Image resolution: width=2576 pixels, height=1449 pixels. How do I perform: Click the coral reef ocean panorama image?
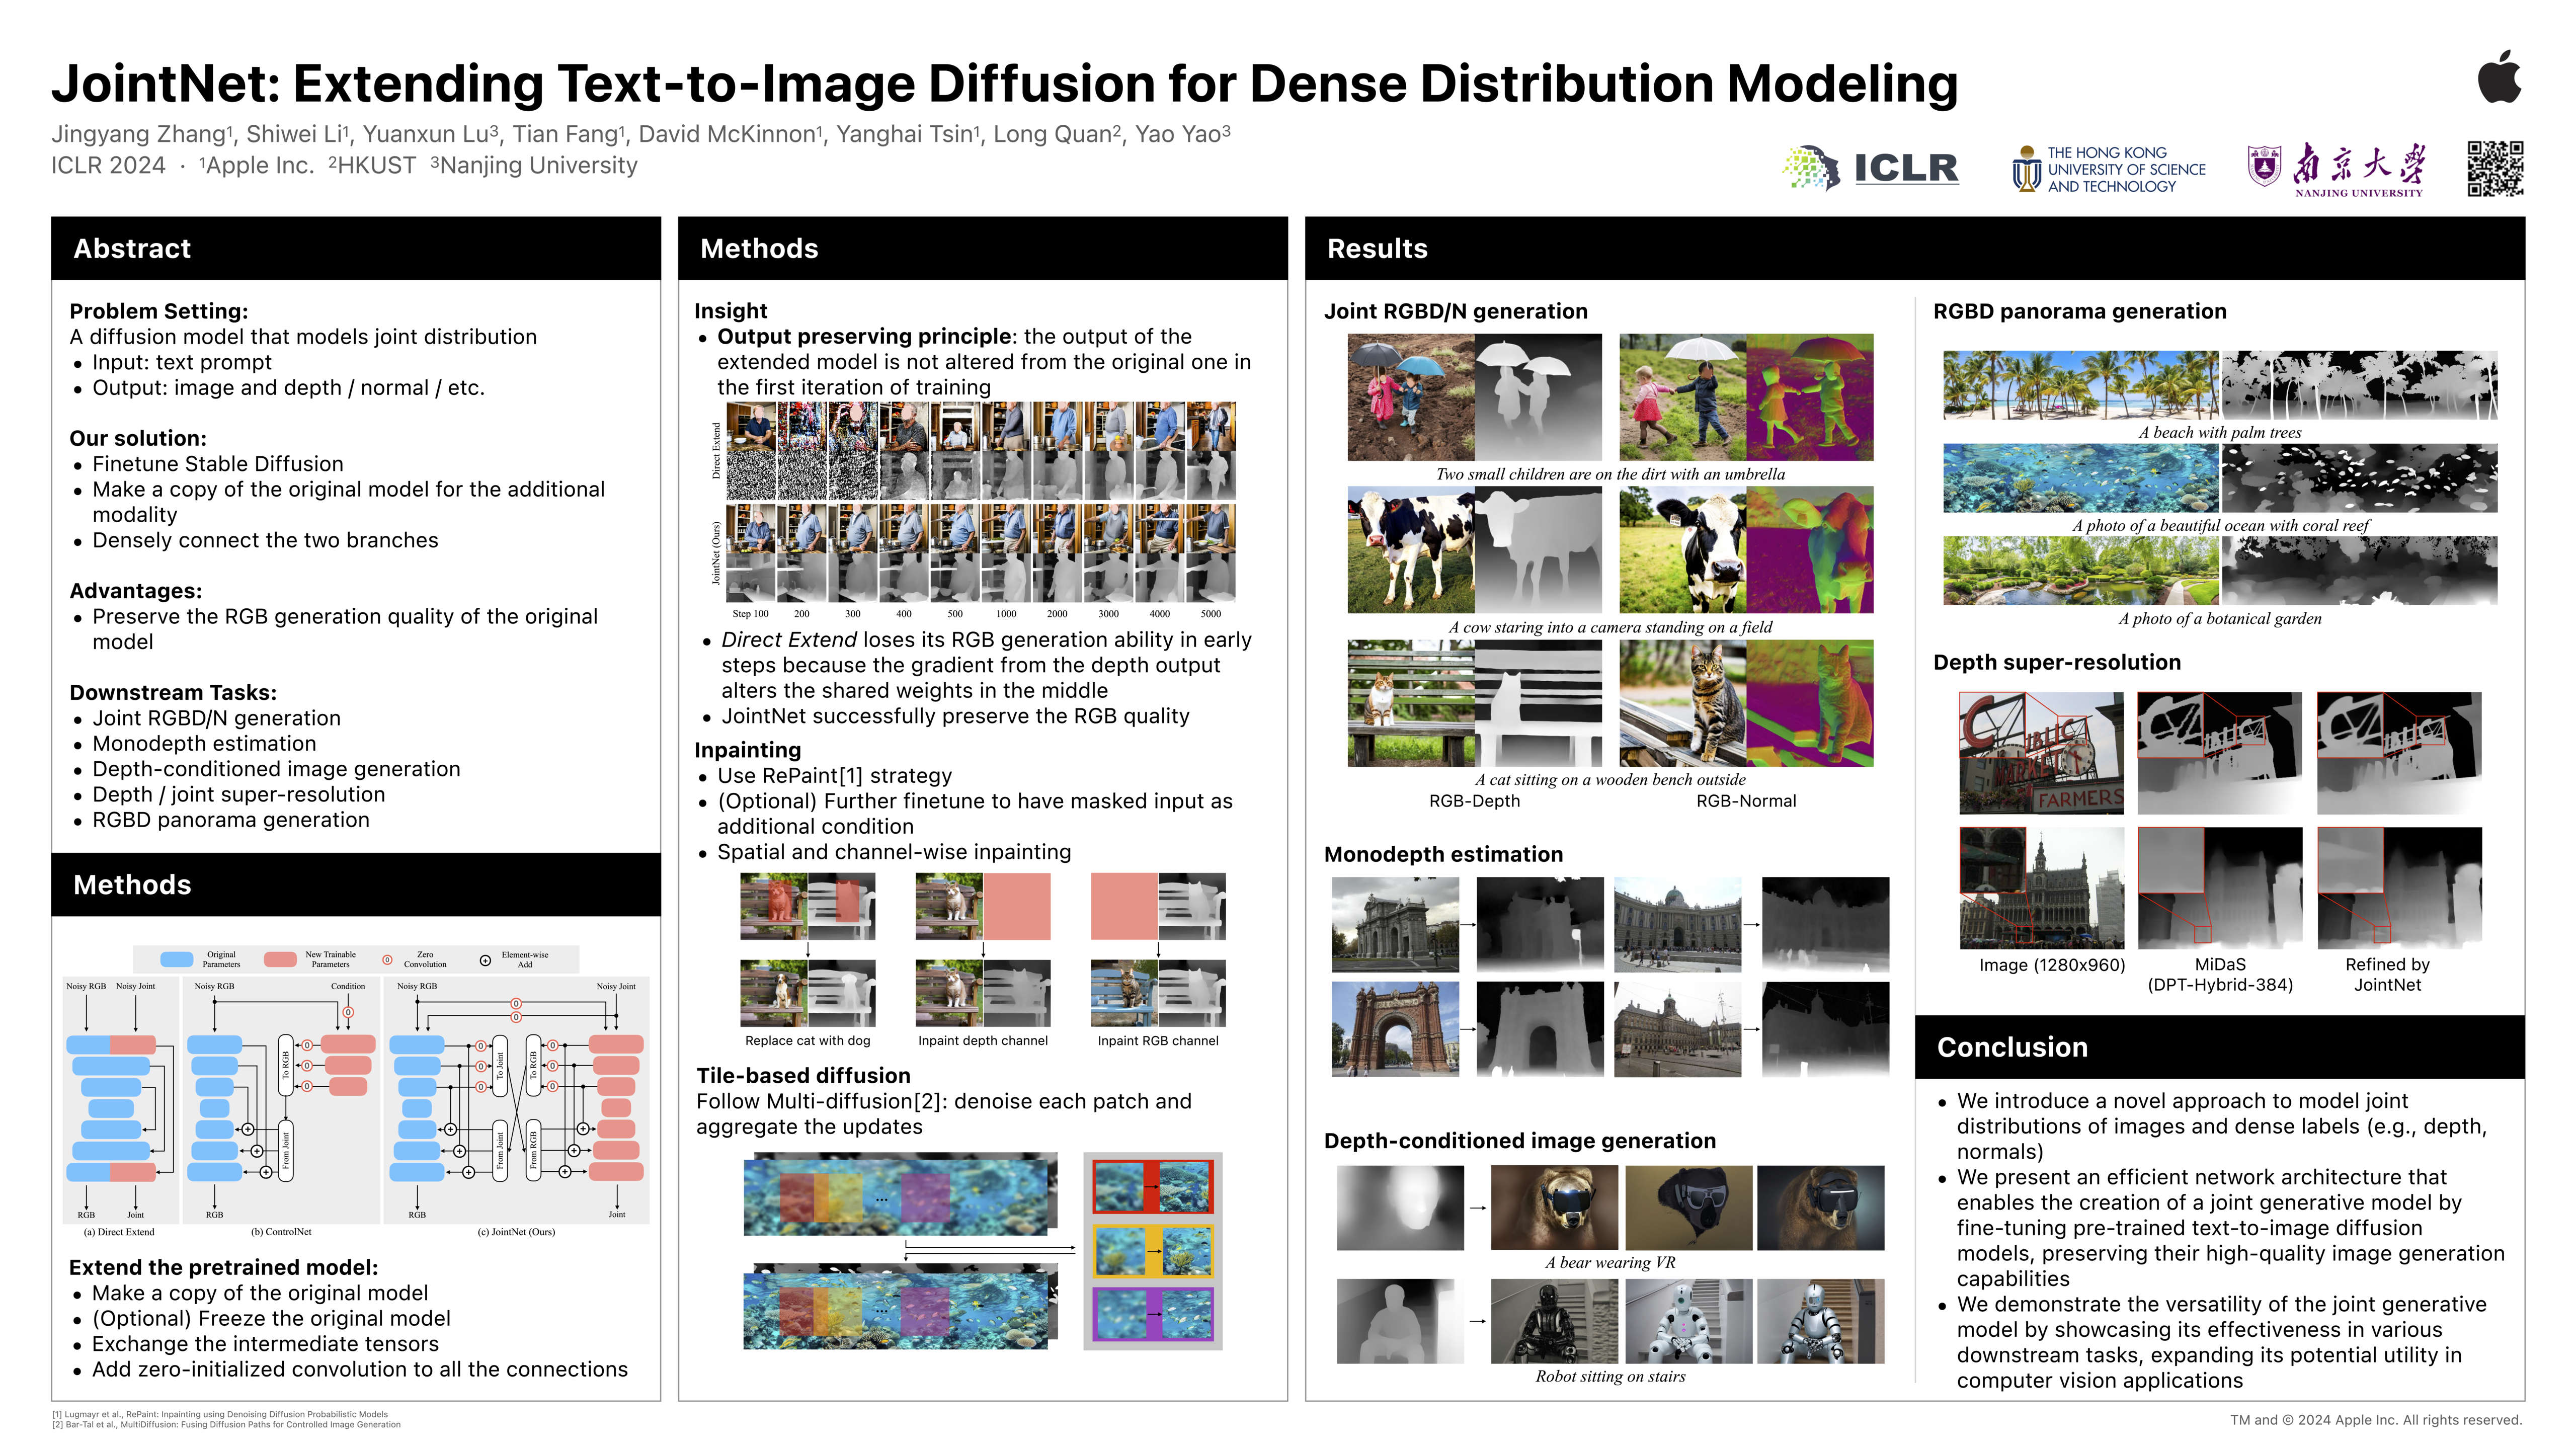coord(2080,477)
